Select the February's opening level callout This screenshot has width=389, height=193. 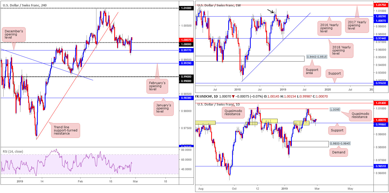pyautogui.click(x=157, y=86)
